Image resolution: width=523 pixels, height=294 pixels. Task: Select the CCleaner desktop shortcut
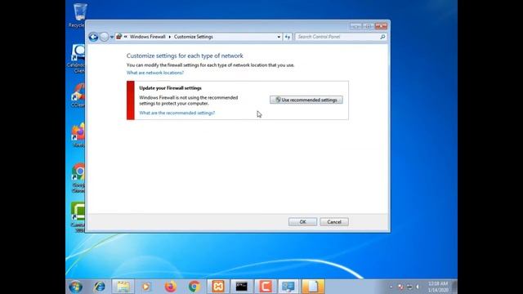(78, 95)
